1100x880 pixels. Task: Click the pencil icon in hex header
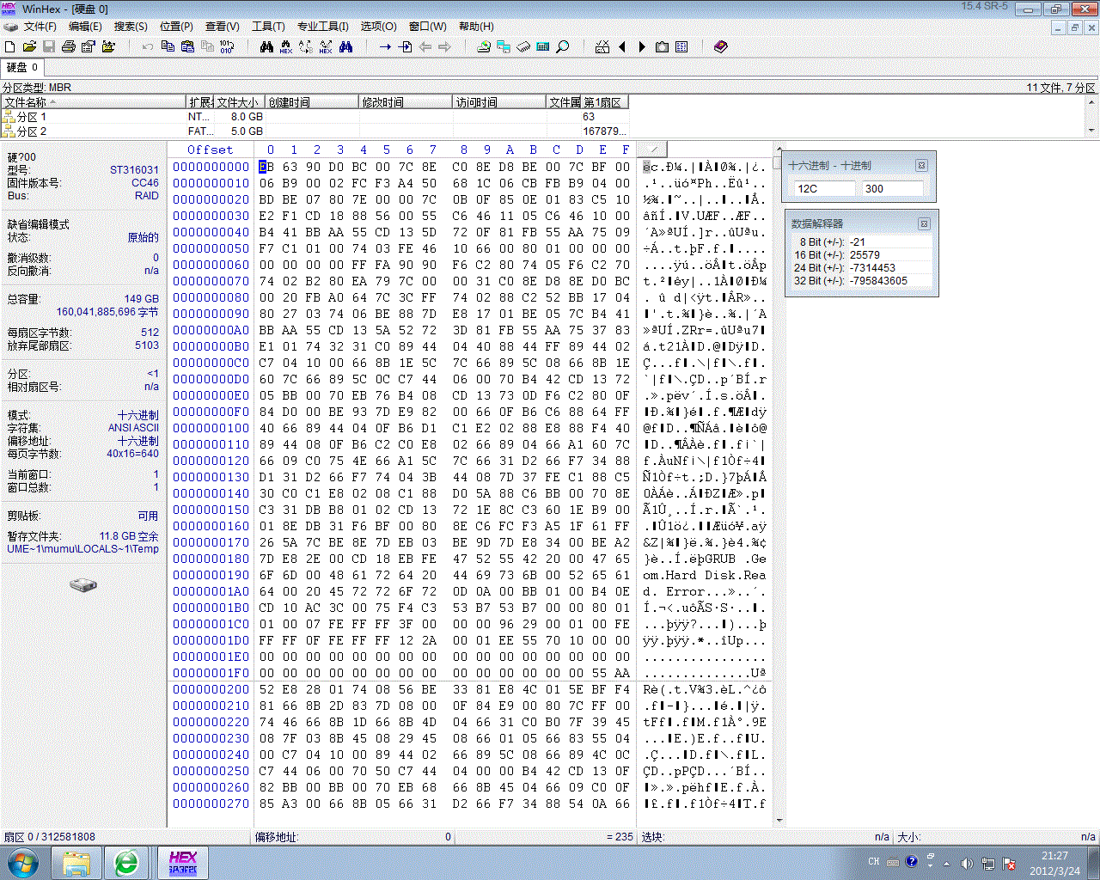click(x=653, y=150)
